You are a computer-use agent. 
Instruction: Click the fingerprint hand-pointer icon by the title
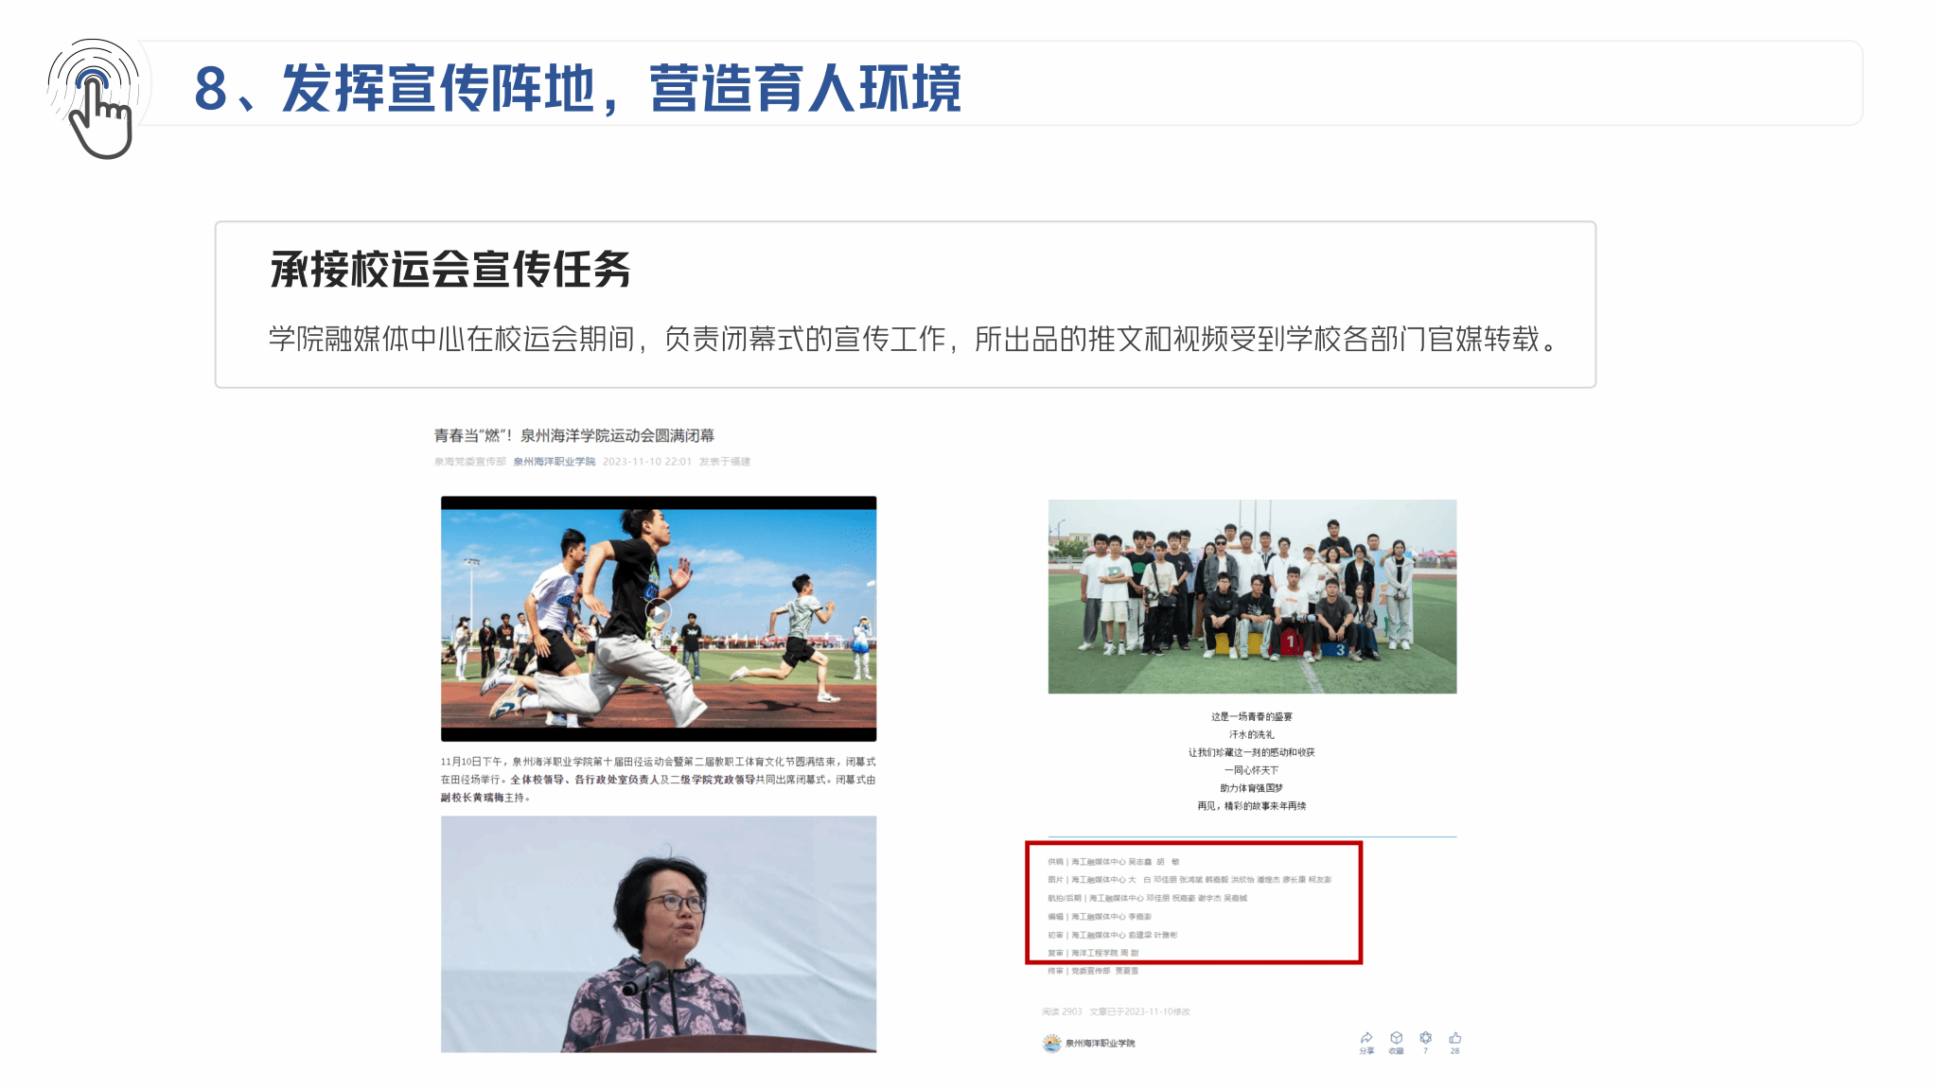[x=94, y=98]
